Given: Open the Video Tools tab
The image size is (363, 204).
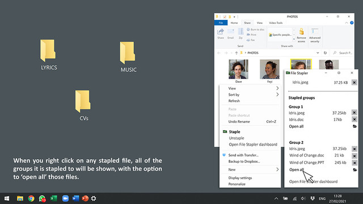Looking at the screenshot, I should (x=276, y=23).
